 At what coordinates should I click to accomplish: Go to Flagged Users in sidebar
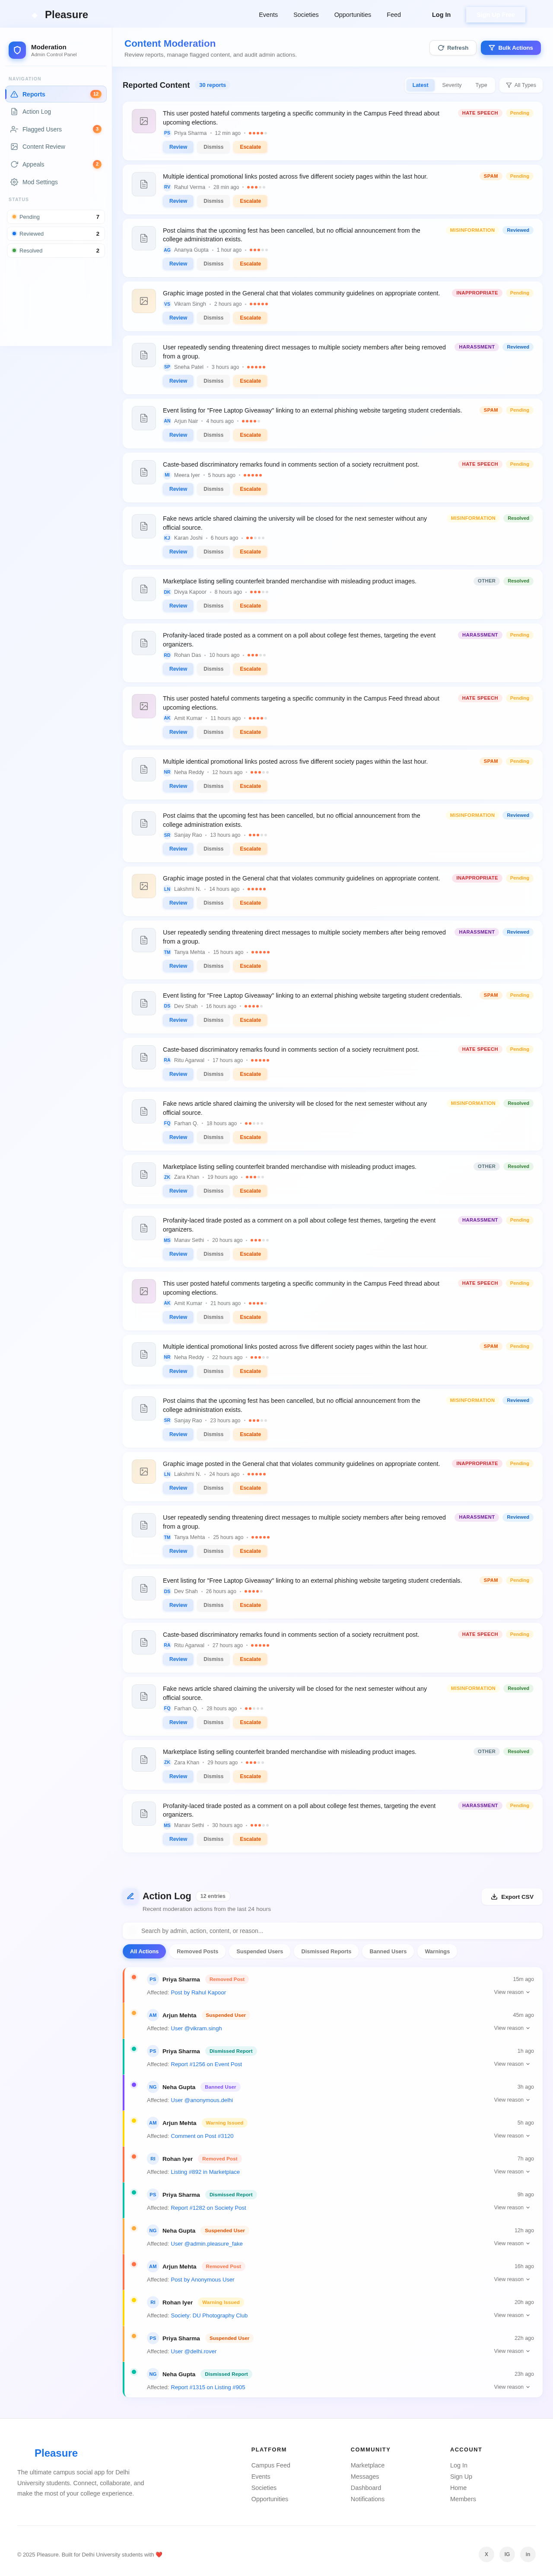pyautogui.click(x=56, y=129)
